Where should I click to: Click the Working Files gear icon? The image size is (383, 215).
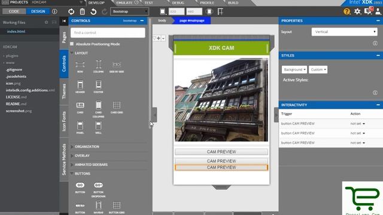coord(47,22)
